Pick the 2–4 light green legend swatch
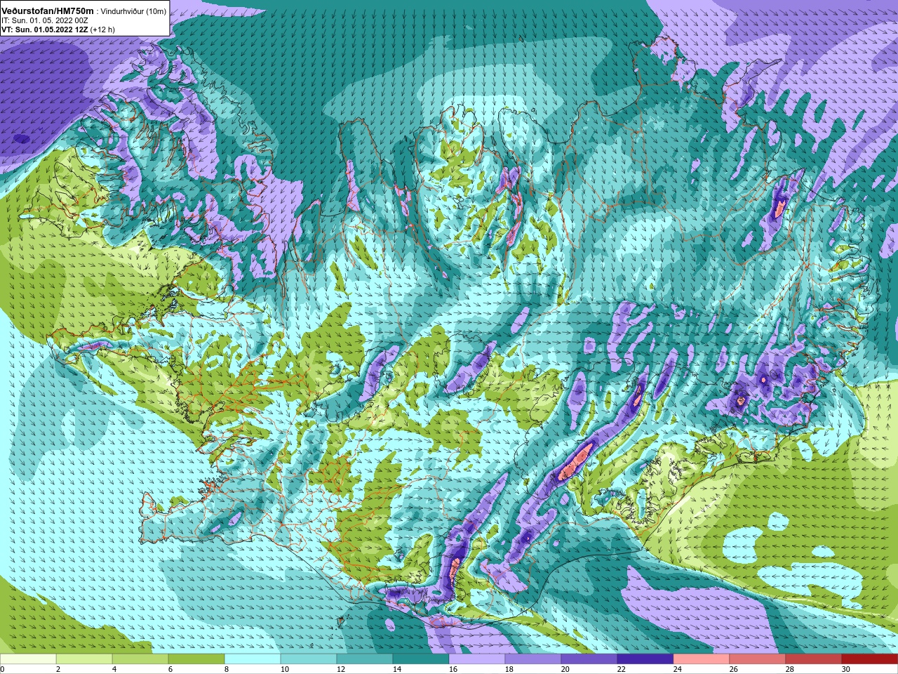898x674 pixels. coord(84,659)
